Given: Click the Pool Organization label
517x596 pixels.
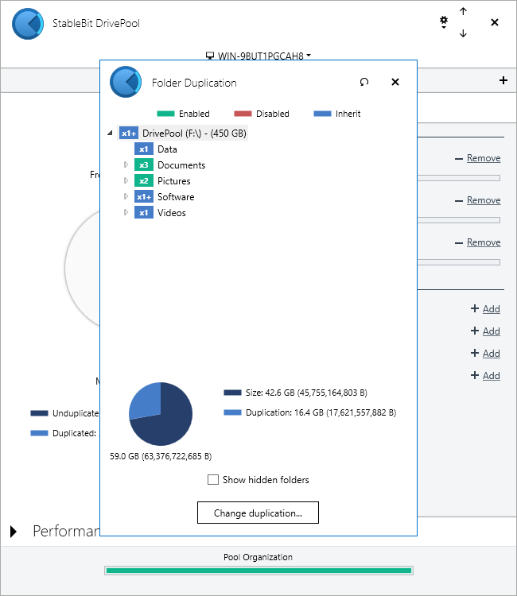Looking at the screenshot, I should 258,557.
